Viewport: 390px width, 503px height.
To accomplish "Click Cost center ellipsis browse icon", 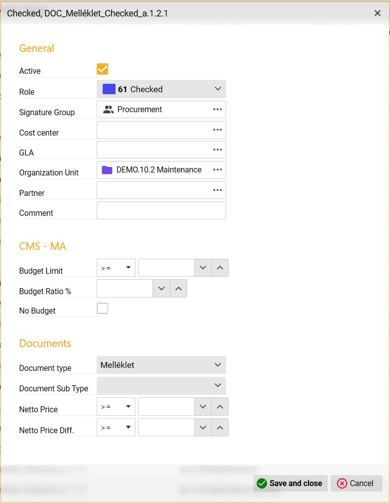I will [217, 130].
